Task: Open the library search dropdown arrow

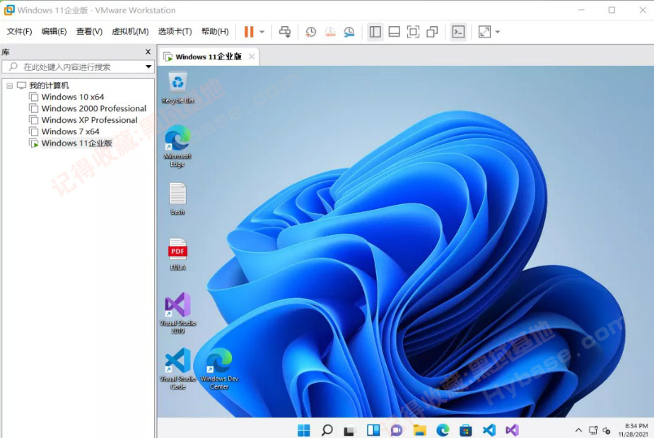Action: tap(148, 66)
